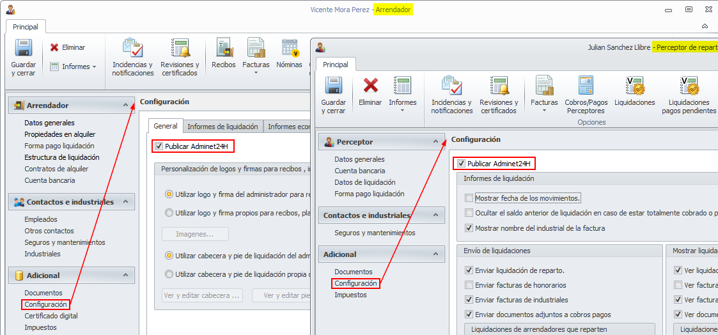Open Facturas dropdown arrow in Arrendador toolbar
This screenshot has height=335, width=718.
click(256, 73)
